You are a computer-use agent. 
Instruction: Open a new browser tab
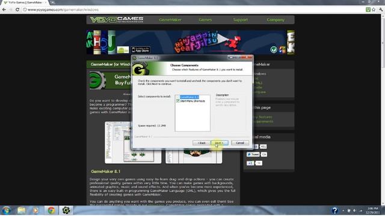pyautogui.click(x=52, y=2)
